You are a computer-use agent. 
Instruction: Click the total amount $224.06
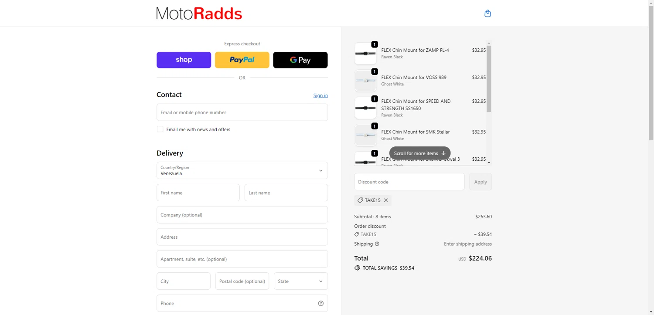click(480, 258)
